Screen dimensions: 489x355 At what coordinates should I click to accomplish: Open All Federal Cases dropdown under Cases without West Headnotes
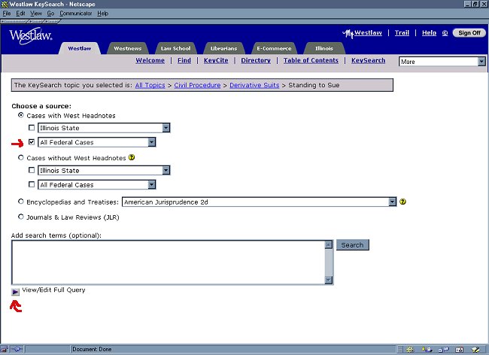coord(97,184)
